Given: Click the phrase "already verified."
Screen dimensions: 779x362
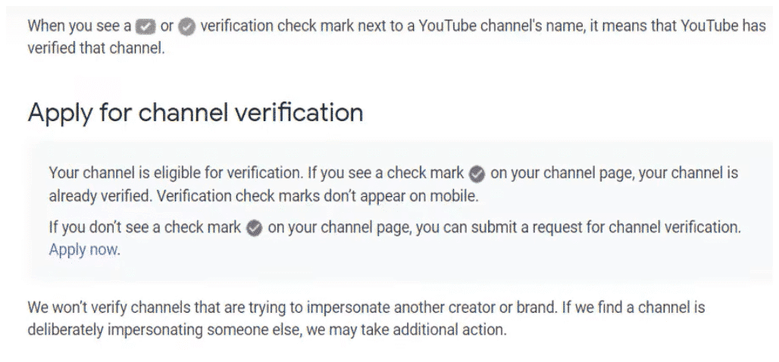Looking at the screenshot, I should click(x=101, y=196).
